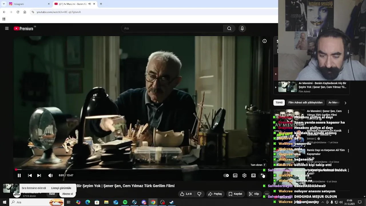
Task: Enter full screen with the Tam ekran button
Action: pyautogui.click(x=262, y=175)
